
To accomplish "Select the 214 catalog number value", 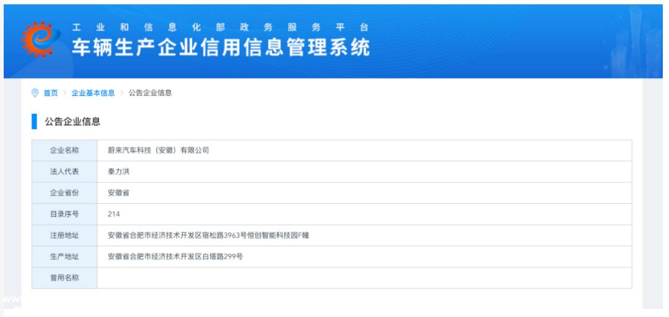I will point(114,214).
